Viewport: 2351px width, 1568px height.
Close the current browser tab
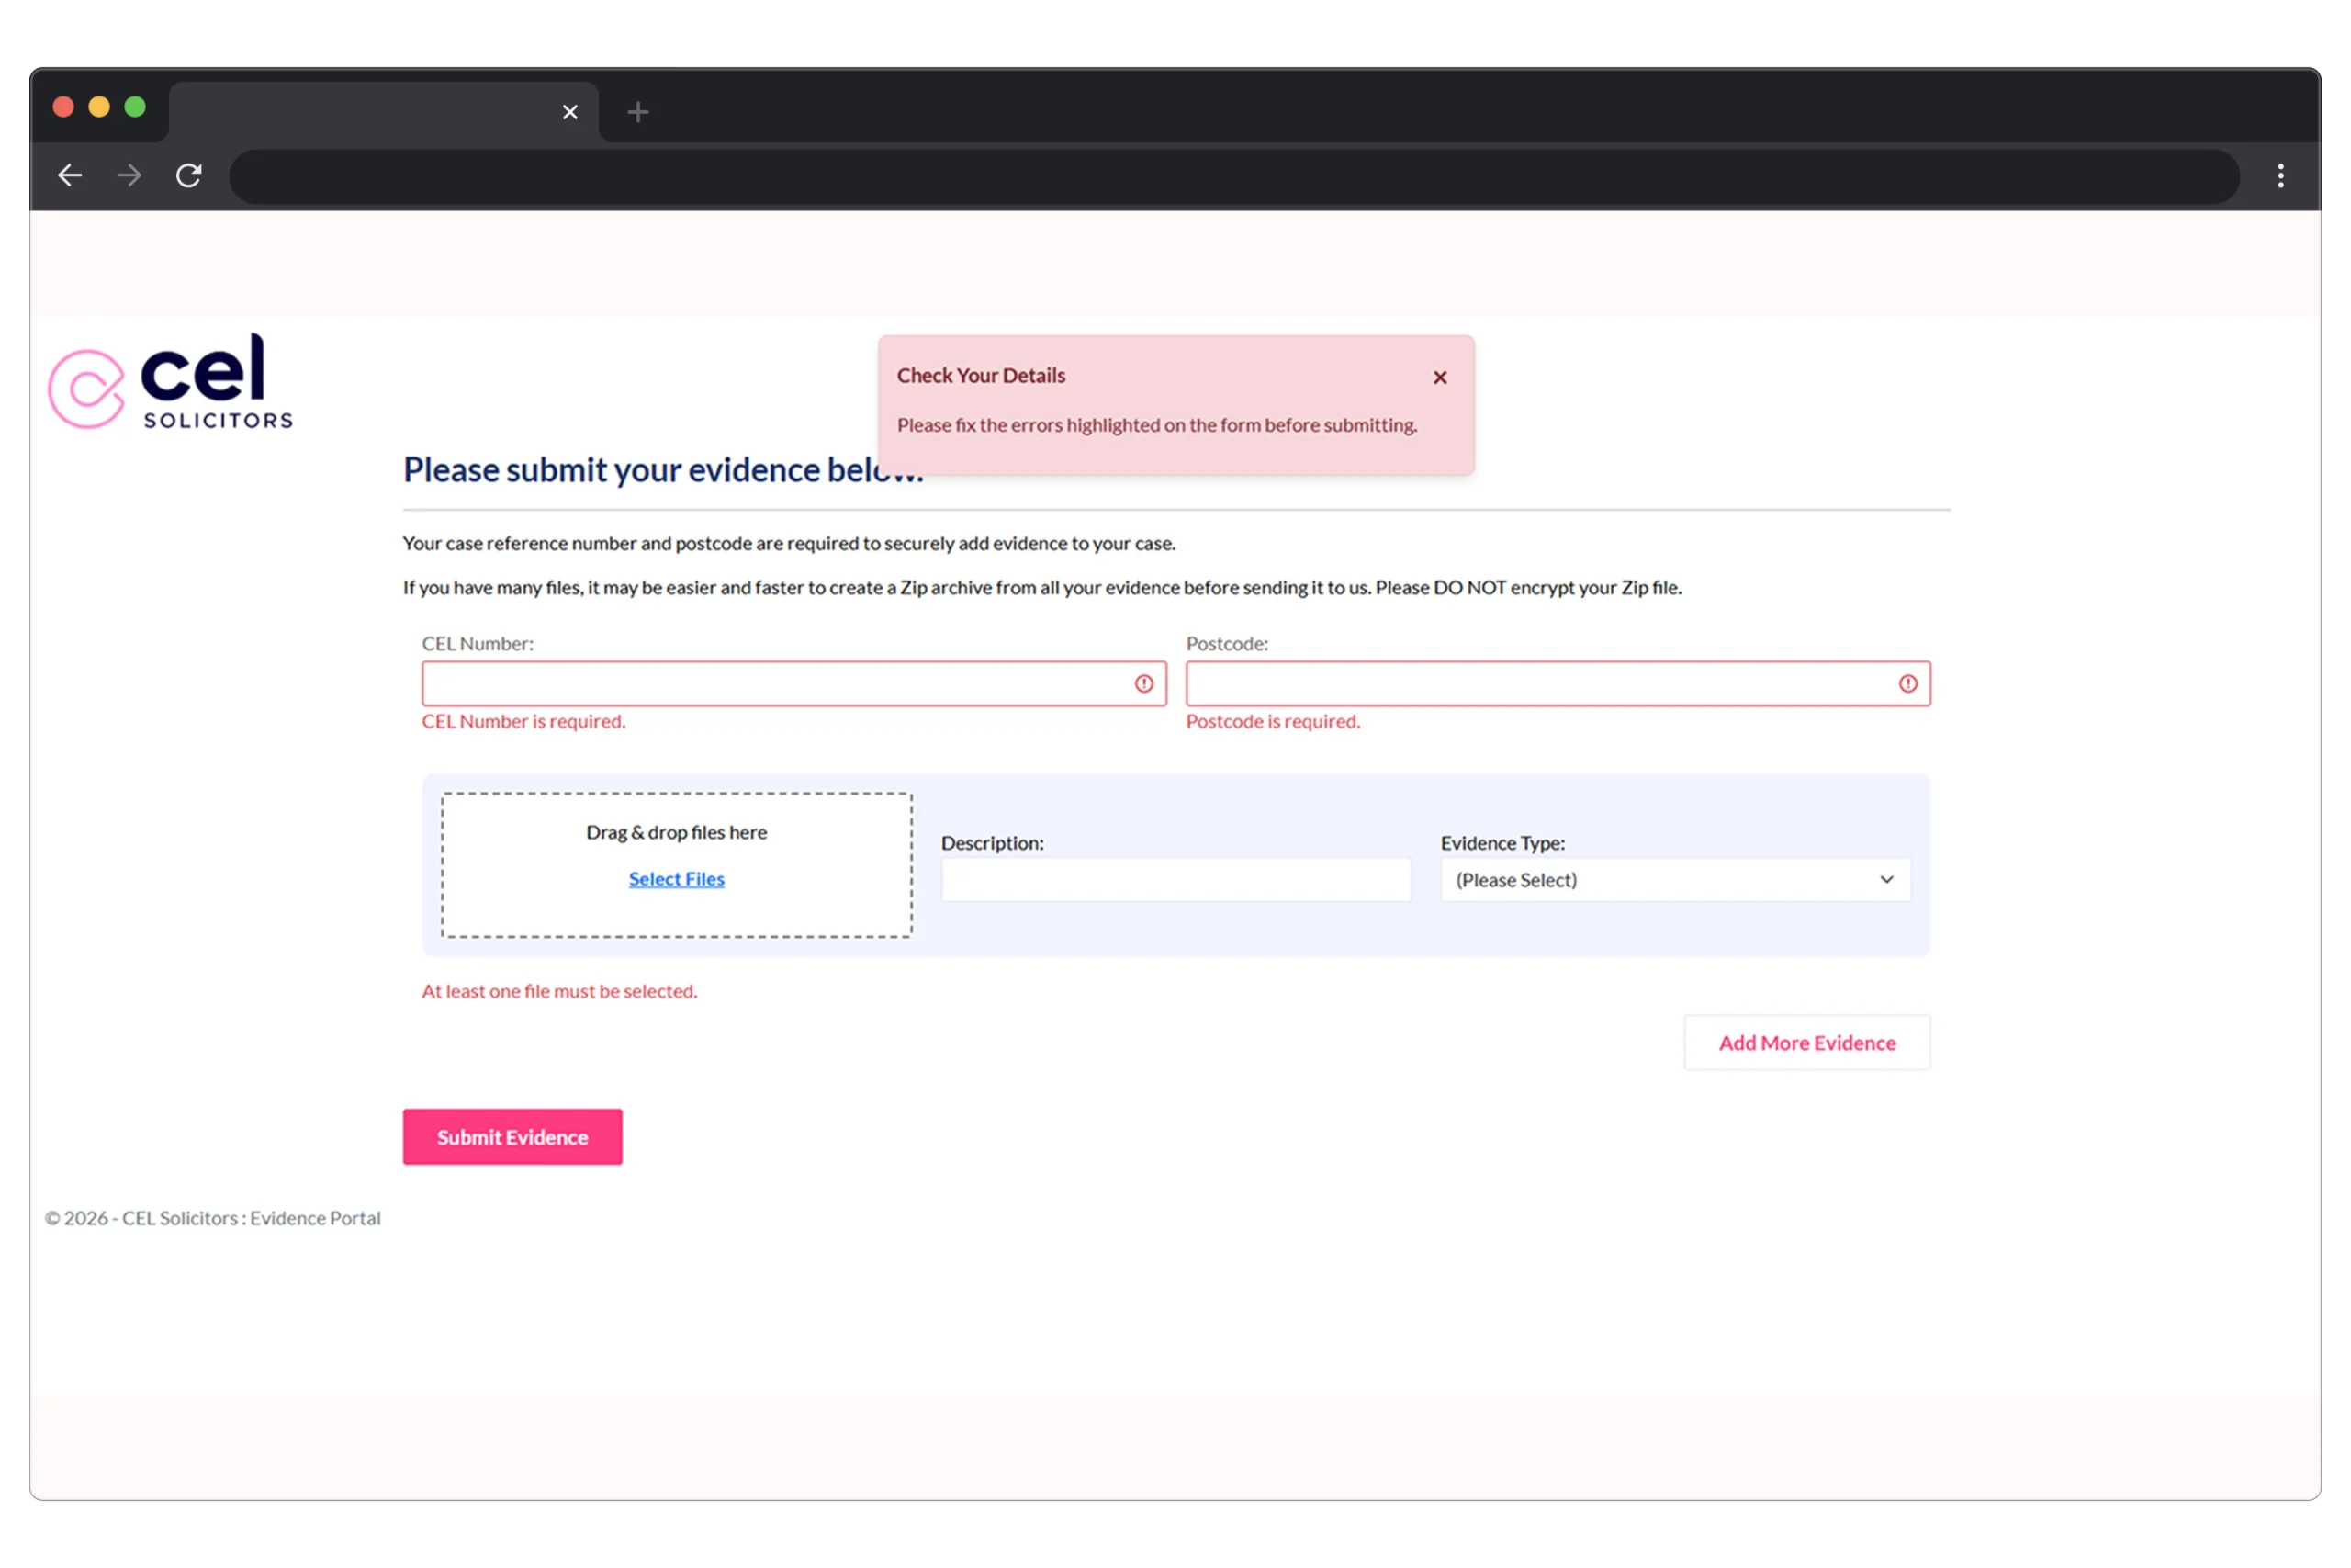pos(569,112)
